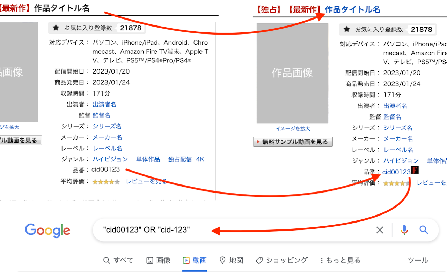Click the 独占配信 genre link
Screen dimensions: 447x279
(x=180, y=159)
